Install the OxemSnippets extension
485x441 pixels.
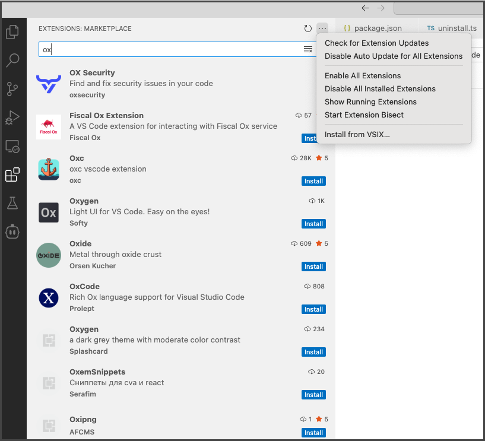(x=313, y=395)
